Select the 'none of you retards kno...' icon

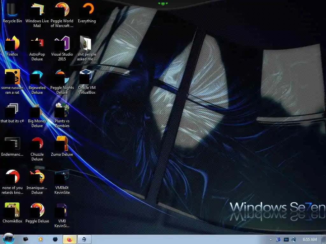point(12,182)
